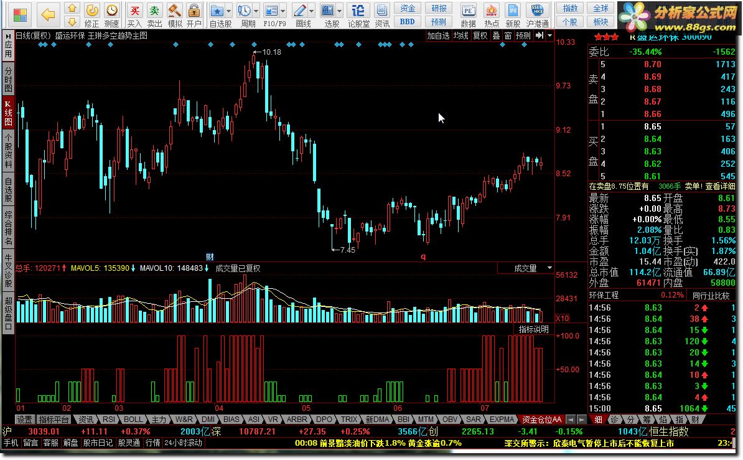Image resolution: width=743 pixels, height=460 pixels.
Task: Open the 热点 hot flame icon
Action: point(492,11)
